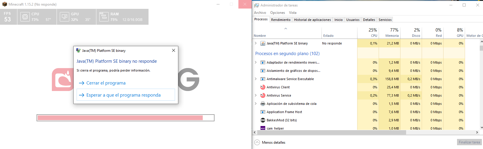Click the Antivirus Service icon
The width and height of the screenshot is (483, 149).
(263, 95)
